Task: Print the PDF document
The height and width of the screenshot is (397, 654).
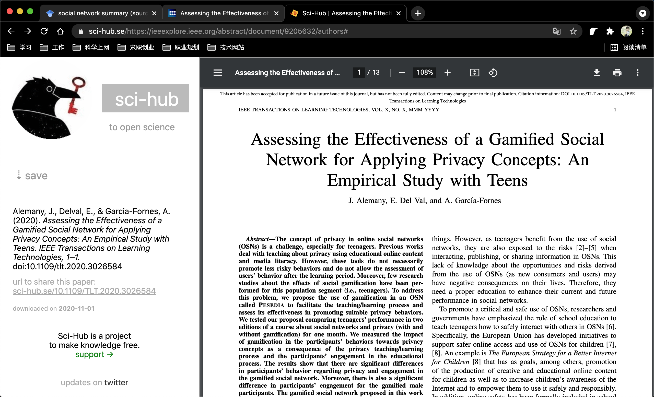Action: point(617,73)
